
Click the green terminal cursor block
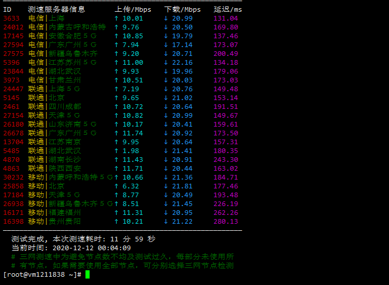(x=87, y=274)
